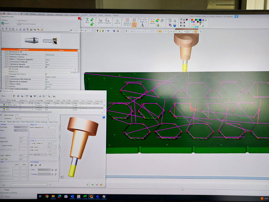Image resolution: width=269 pixels, height=202 pixels.
Task: Switch to the Param. Movimento tab
Action: pyautogui.click(x=28, y=122)
